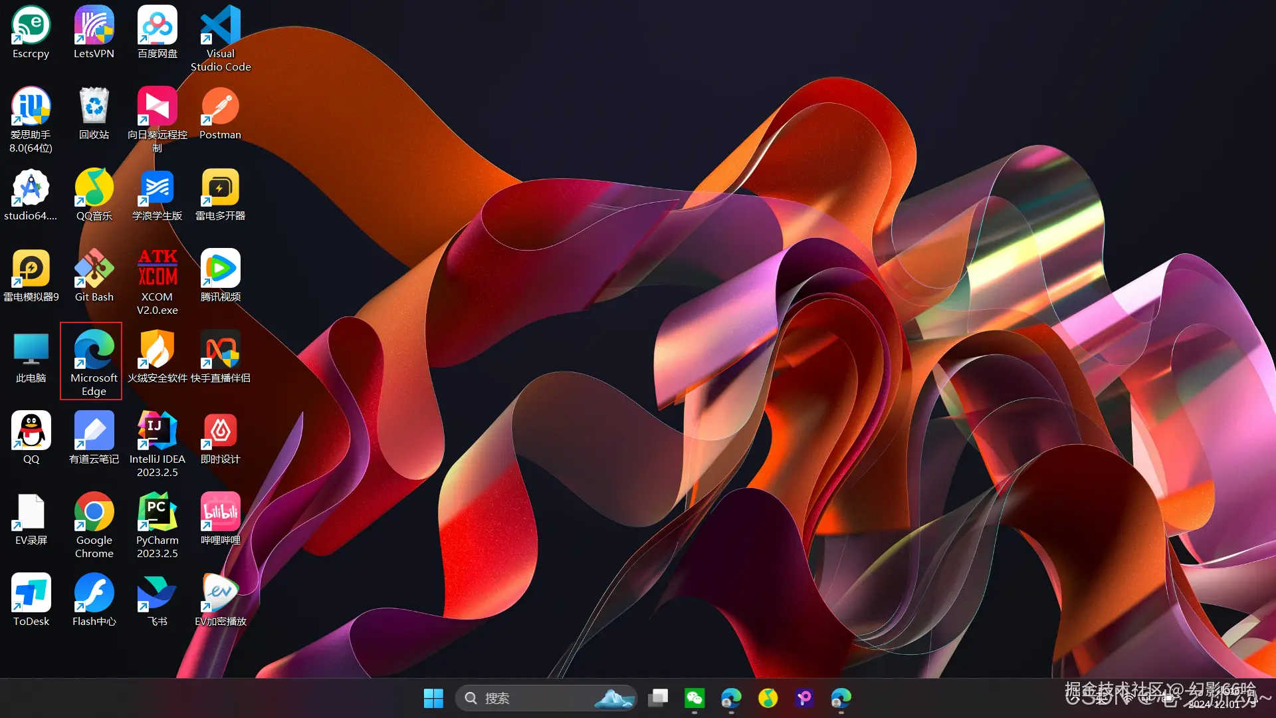Image resolution: width=1276 pixels, height=718 pixels.
Task: Launch Git Bash from desktop
Action: tap(94, 269)
